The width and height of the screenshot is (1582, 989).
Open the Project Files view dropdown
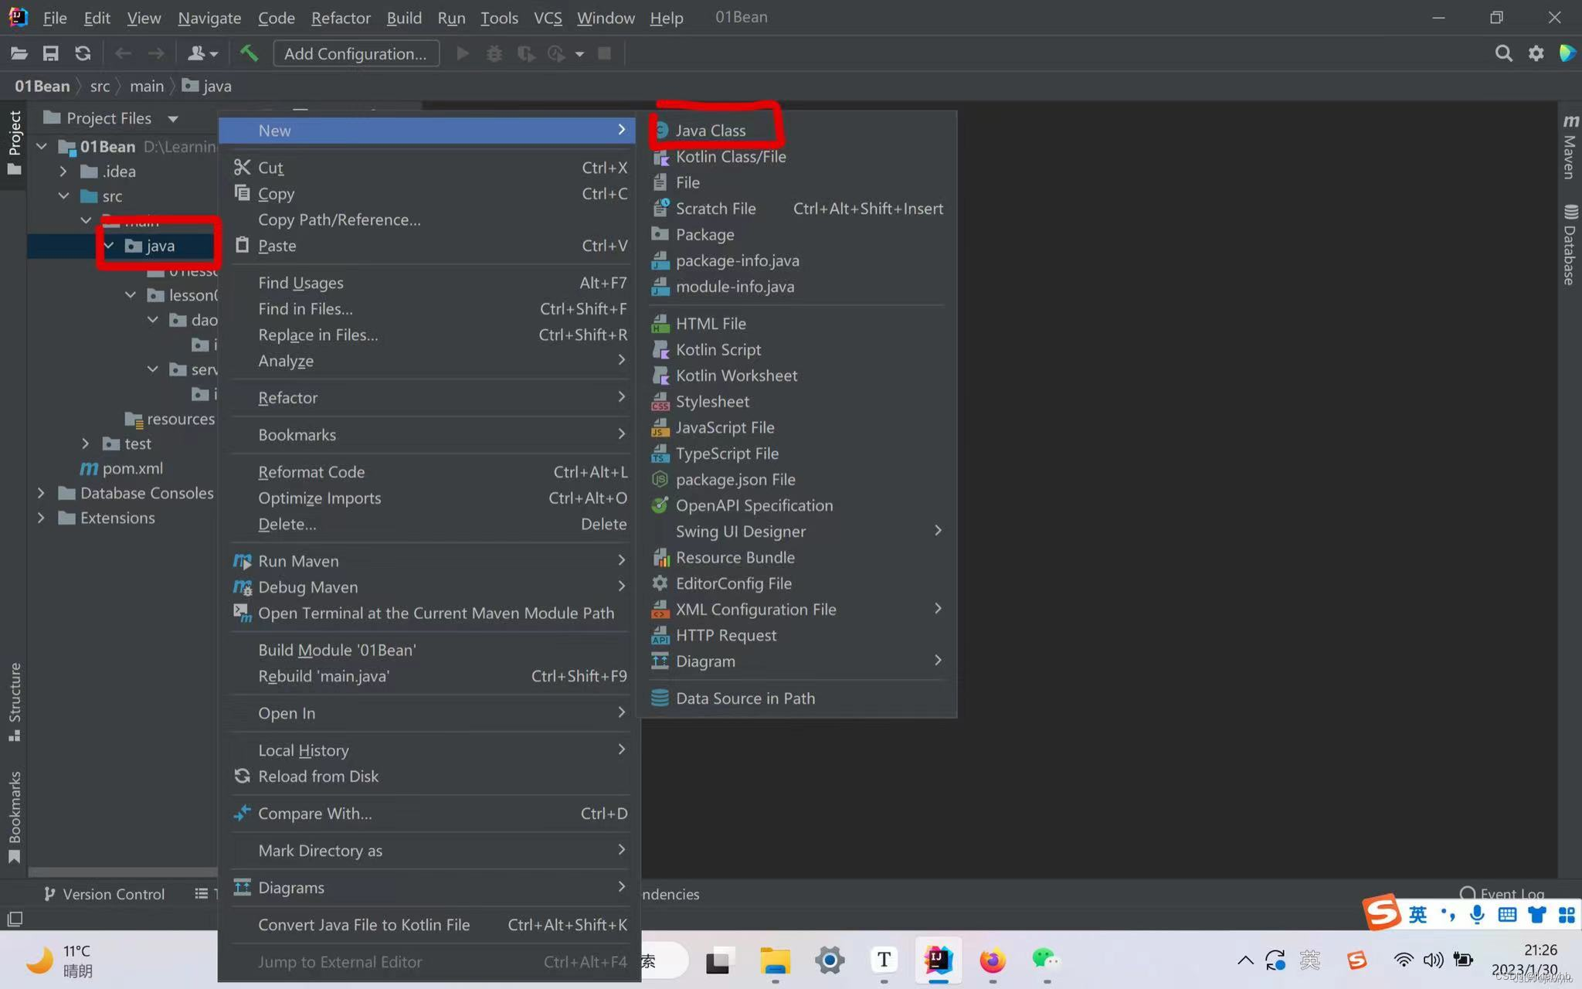pyautogui.click(x=173, y=119)
